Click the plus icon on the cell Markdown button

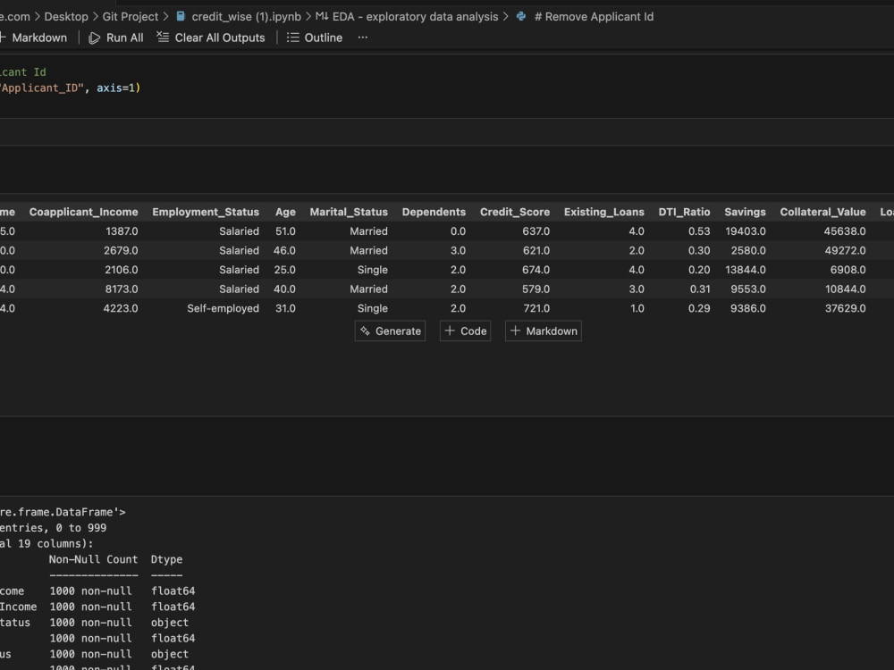(515, 331)
